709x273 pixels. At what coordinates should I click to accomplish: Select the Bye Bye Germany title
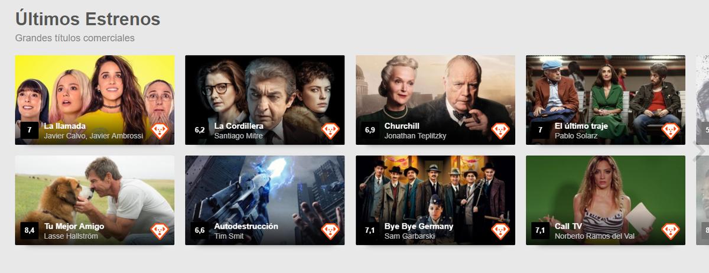[x=419, y=226]
